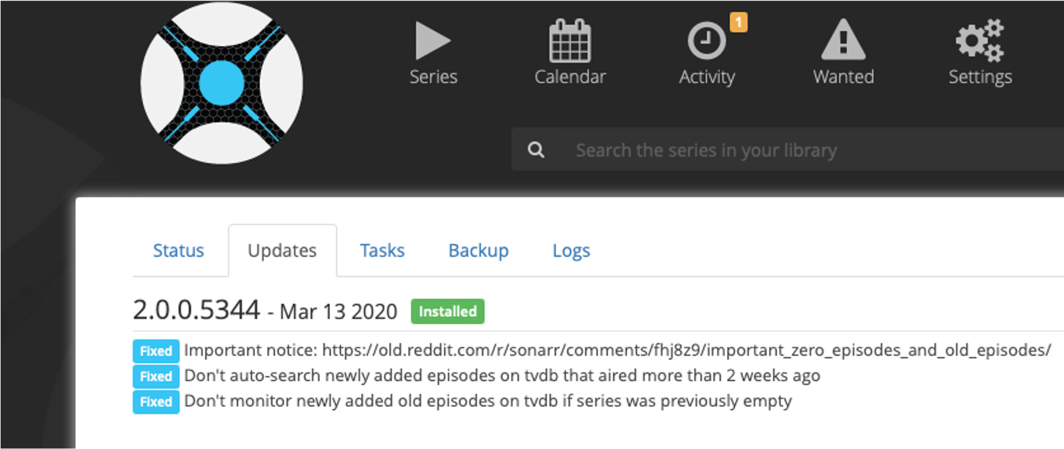Open the old.reddit.com important notice link

[x=687, y=350]
